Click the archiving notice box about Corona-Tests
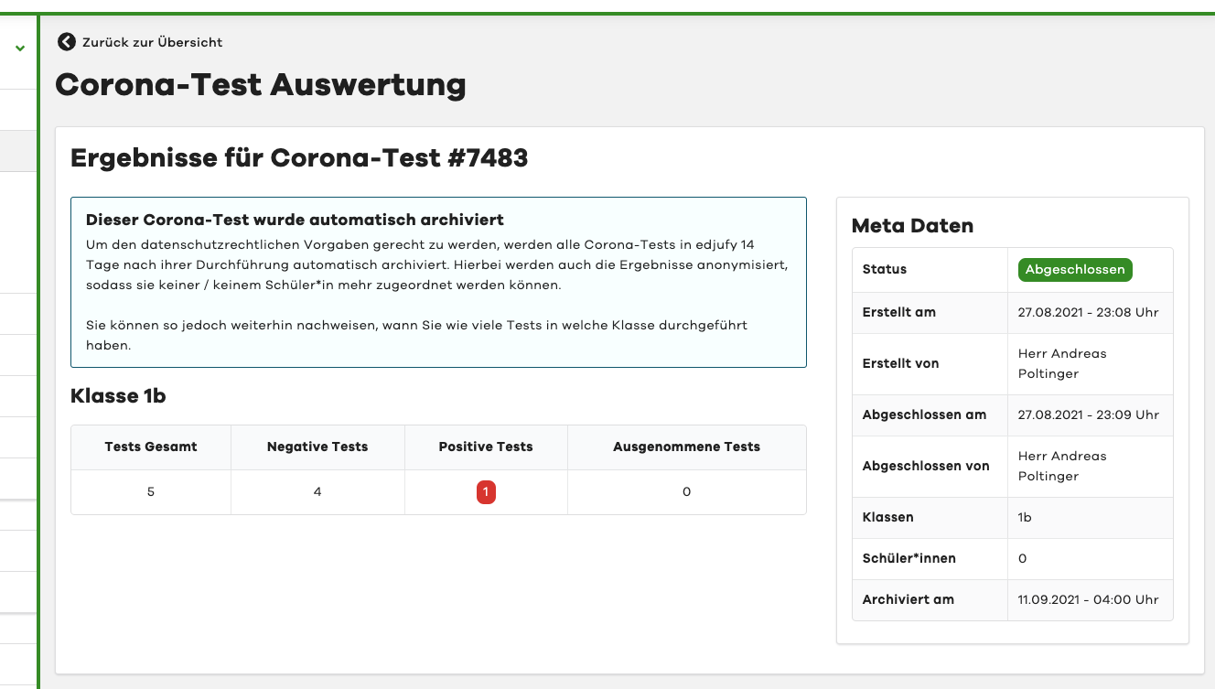The height and width of the screenshot is (689, 1215). 438,282
